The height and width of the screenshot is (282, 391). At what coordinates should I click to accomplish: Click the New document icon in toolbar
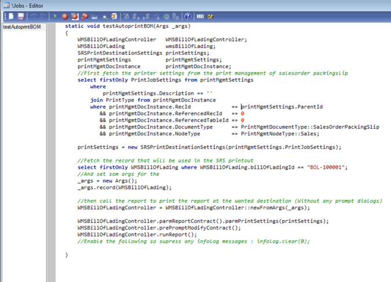pos(11,17)
